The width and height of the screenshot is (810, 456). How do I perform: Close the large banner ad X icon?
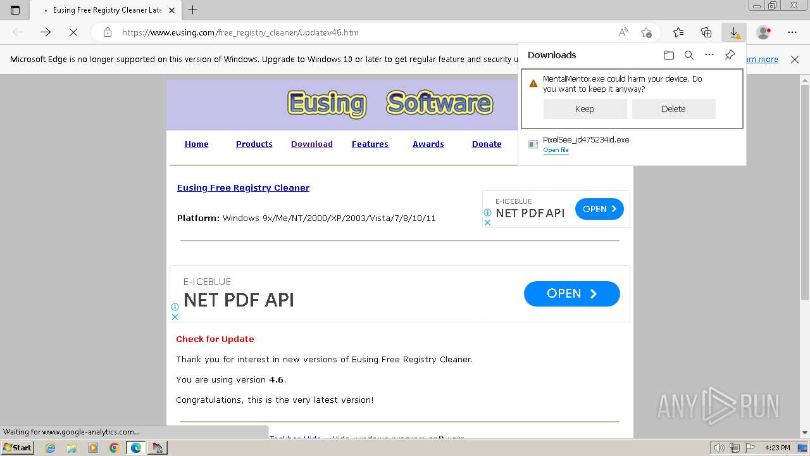point(175,317)
